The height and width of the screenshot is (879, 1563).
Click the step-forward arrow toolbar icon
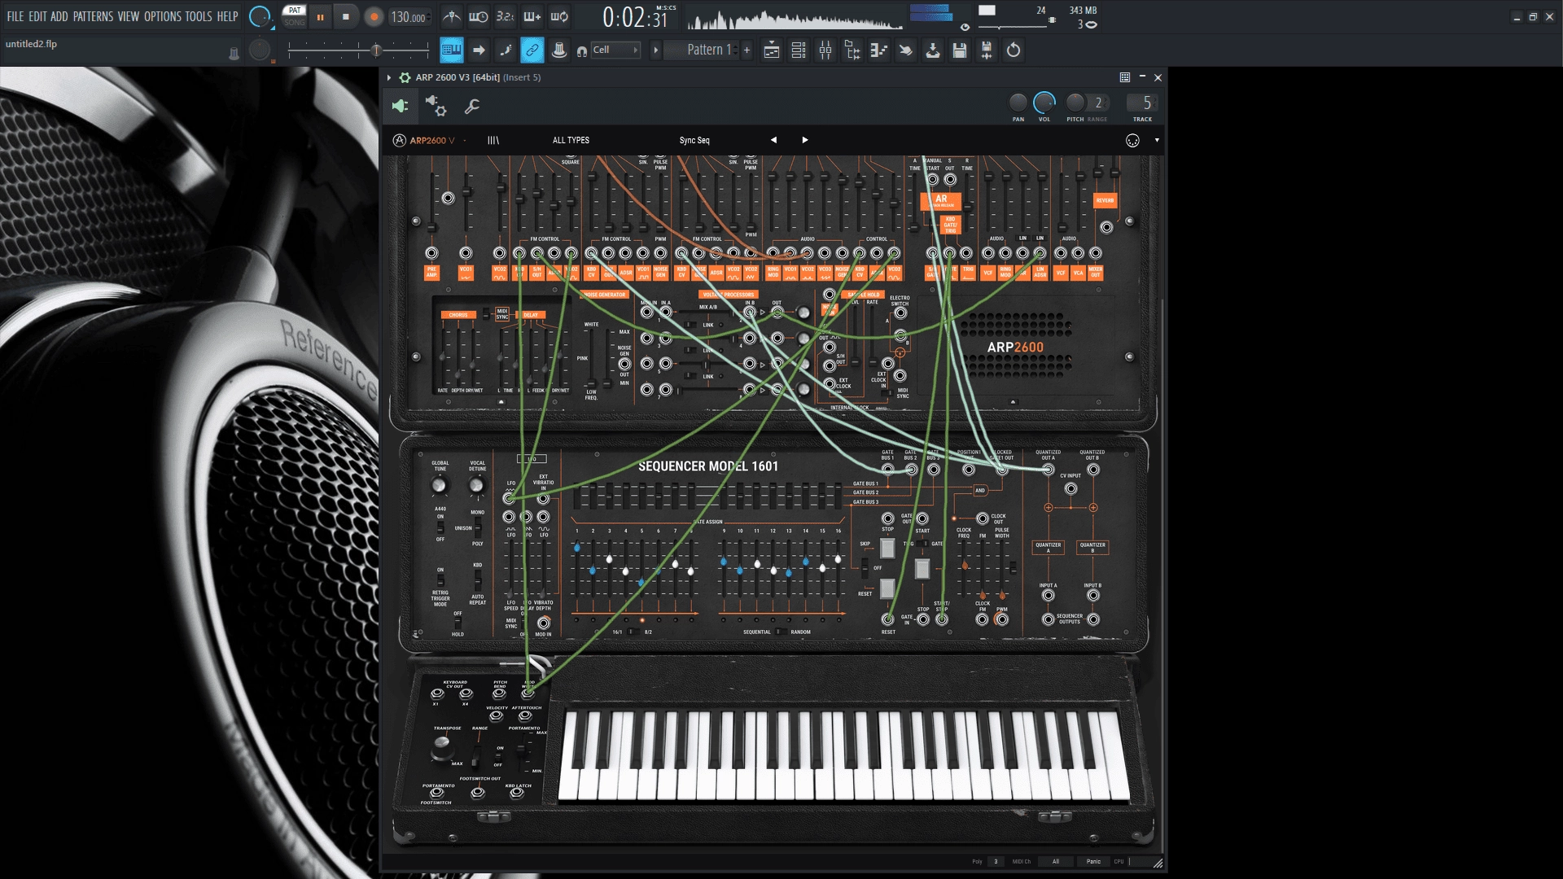479,50
